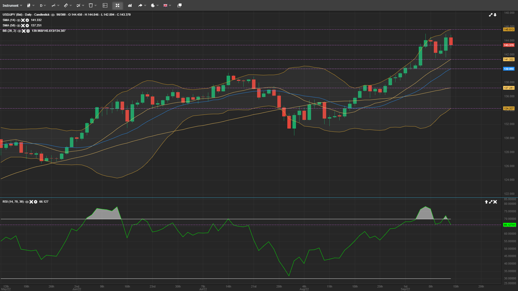Toggle visibility of the SMA (14) indicator

click(x=18, y=20)
